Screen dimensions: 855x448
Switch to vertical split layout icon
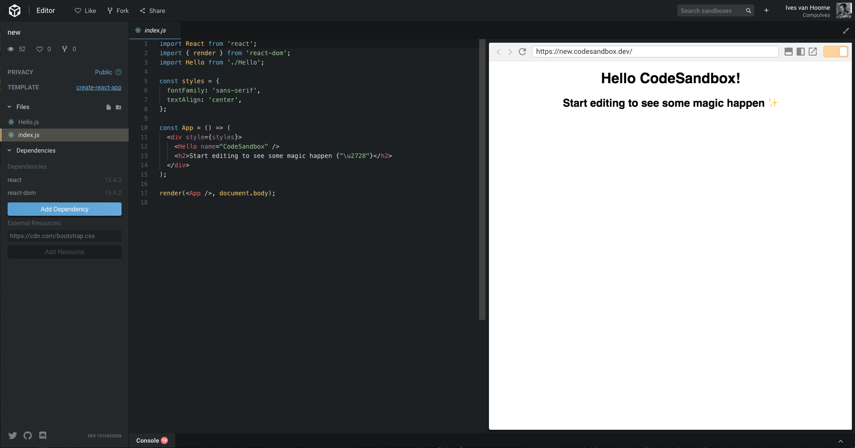[x=800, y=52]
